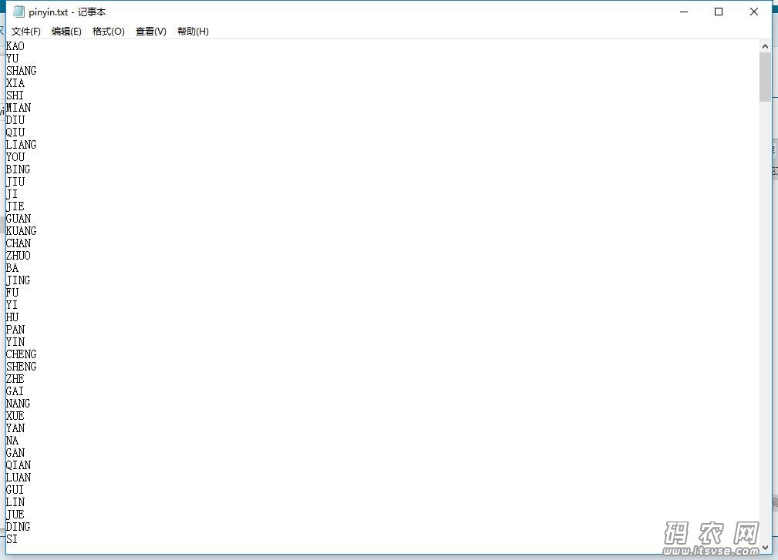Click the line CHENG
Image resolution: width=778 pixels, height=560 pixels.
click(21, 354)
